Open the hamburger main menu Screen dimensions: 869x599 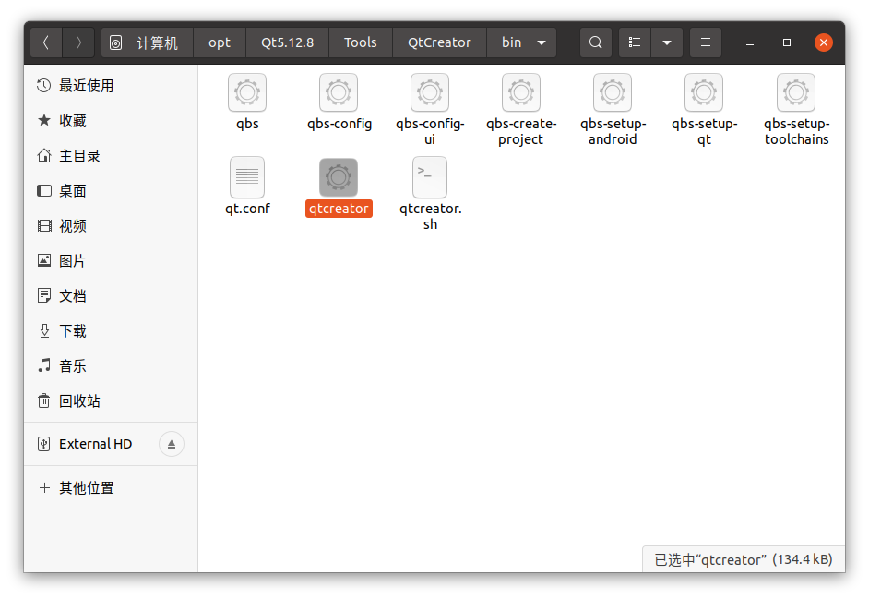tap(706, 42)
